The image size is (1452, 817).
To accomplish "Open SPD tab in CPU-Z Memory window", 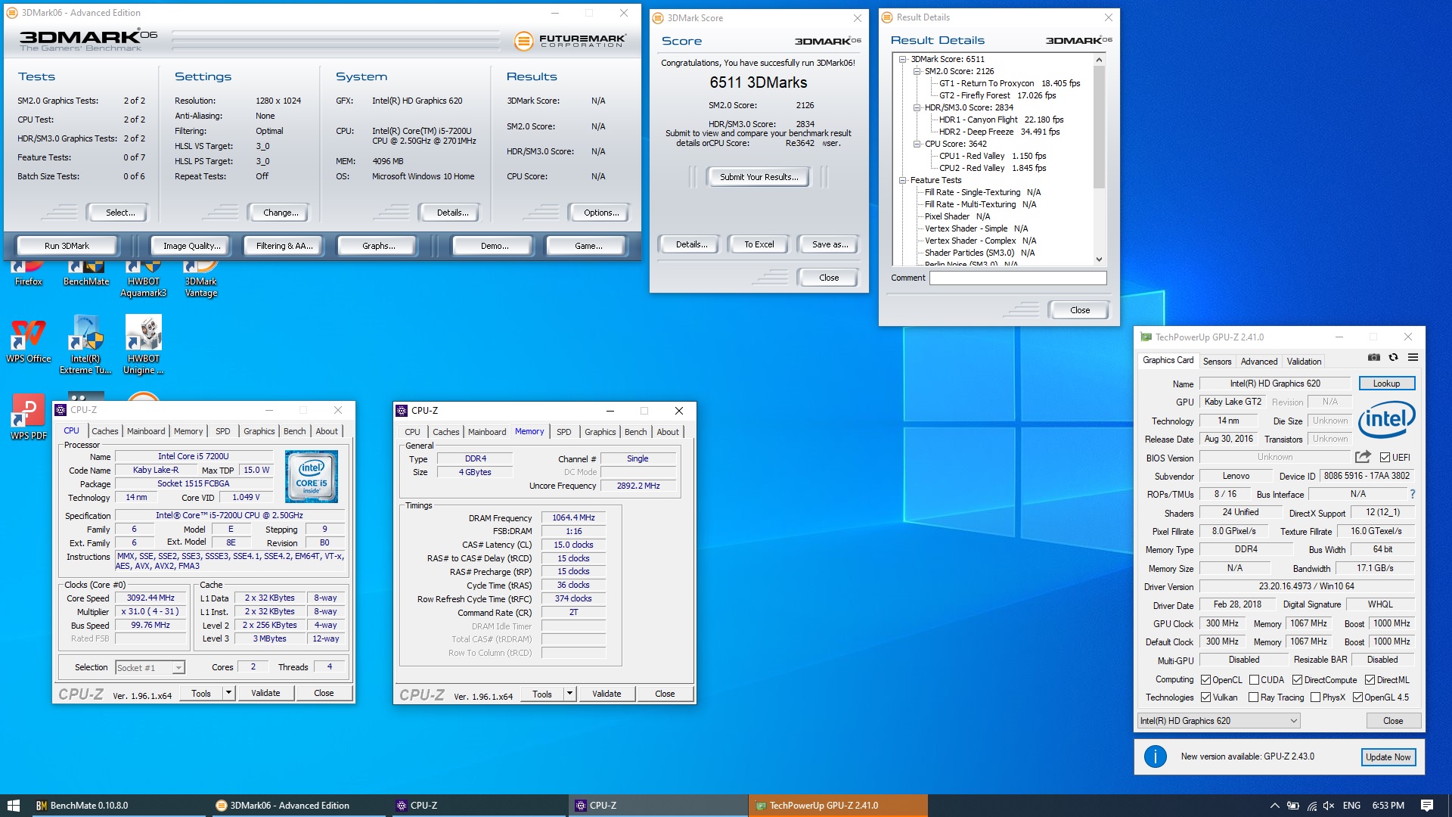I will pos(564,432).
